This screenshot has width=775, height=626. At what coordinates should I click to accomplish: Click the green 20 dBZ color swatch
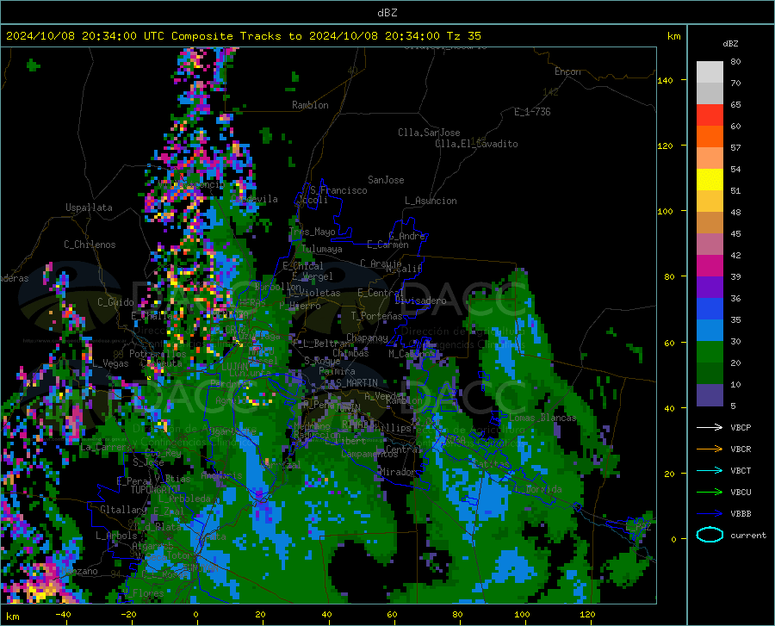coord(710,352)
